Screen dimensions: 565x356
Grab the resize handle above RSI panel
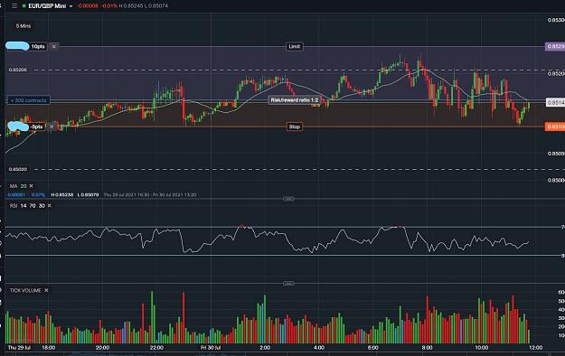coord(288,199)
